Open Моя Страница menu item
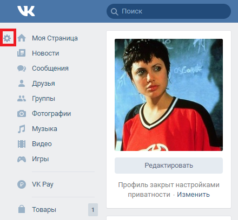 [x=55, y=38]
